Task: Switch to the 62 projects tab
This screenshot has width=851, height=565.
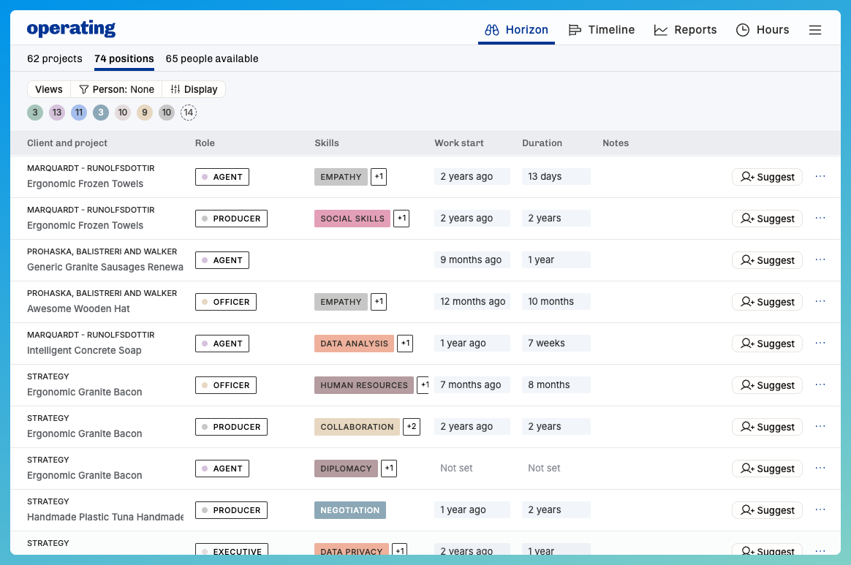Action: click(x=55, y=58)
